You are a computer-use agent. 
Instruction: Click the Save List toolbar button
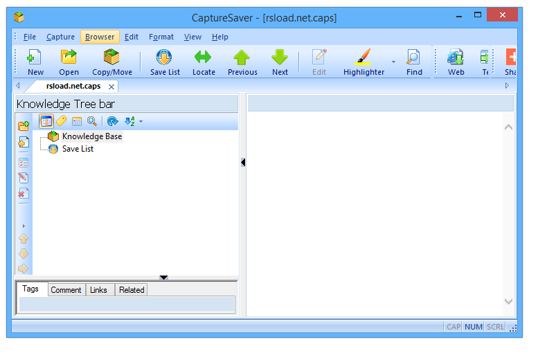[165, 62]
